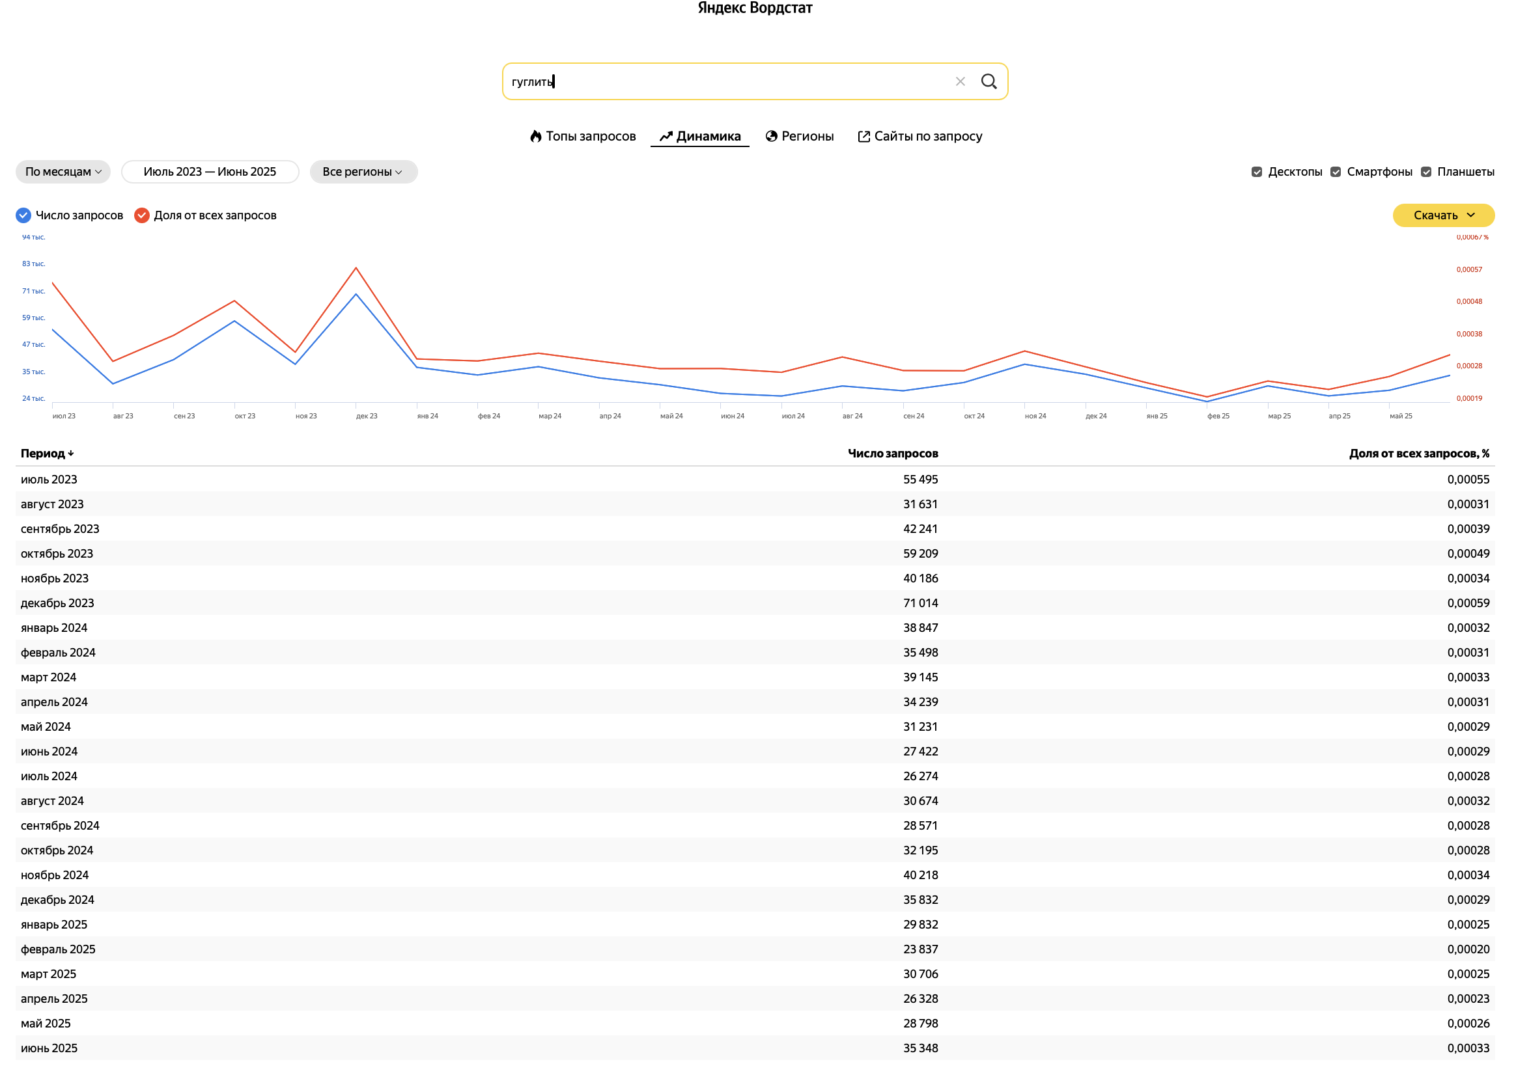Select the февраль 2025 row label
Image resolution: width=1516 pixels, height=1075 pixels.
tap(58, 951)
